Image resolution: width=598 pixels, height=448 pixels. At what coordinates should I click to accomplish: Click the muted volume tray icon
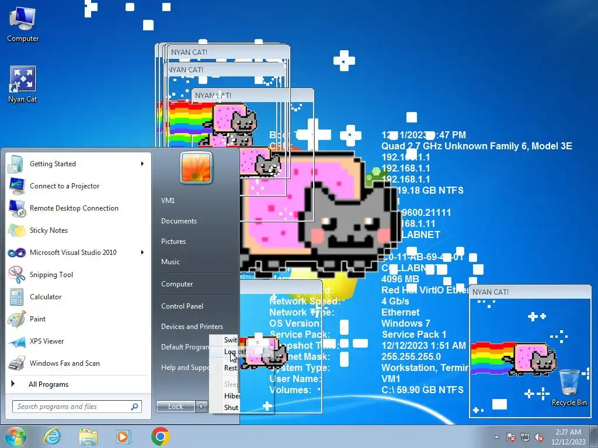[x=539, y=437]
